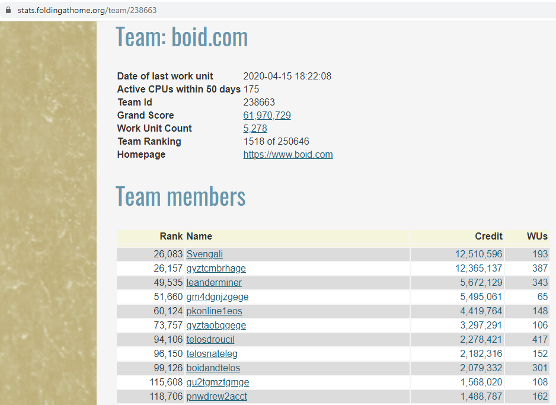Click rank 118,706 in the table

pyautogui.click(x=166, y=396)
